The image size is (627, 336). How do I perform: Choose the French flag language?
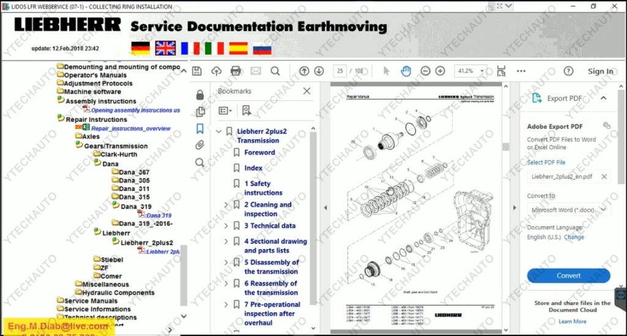pyautogui.click(x=190, y=48)
